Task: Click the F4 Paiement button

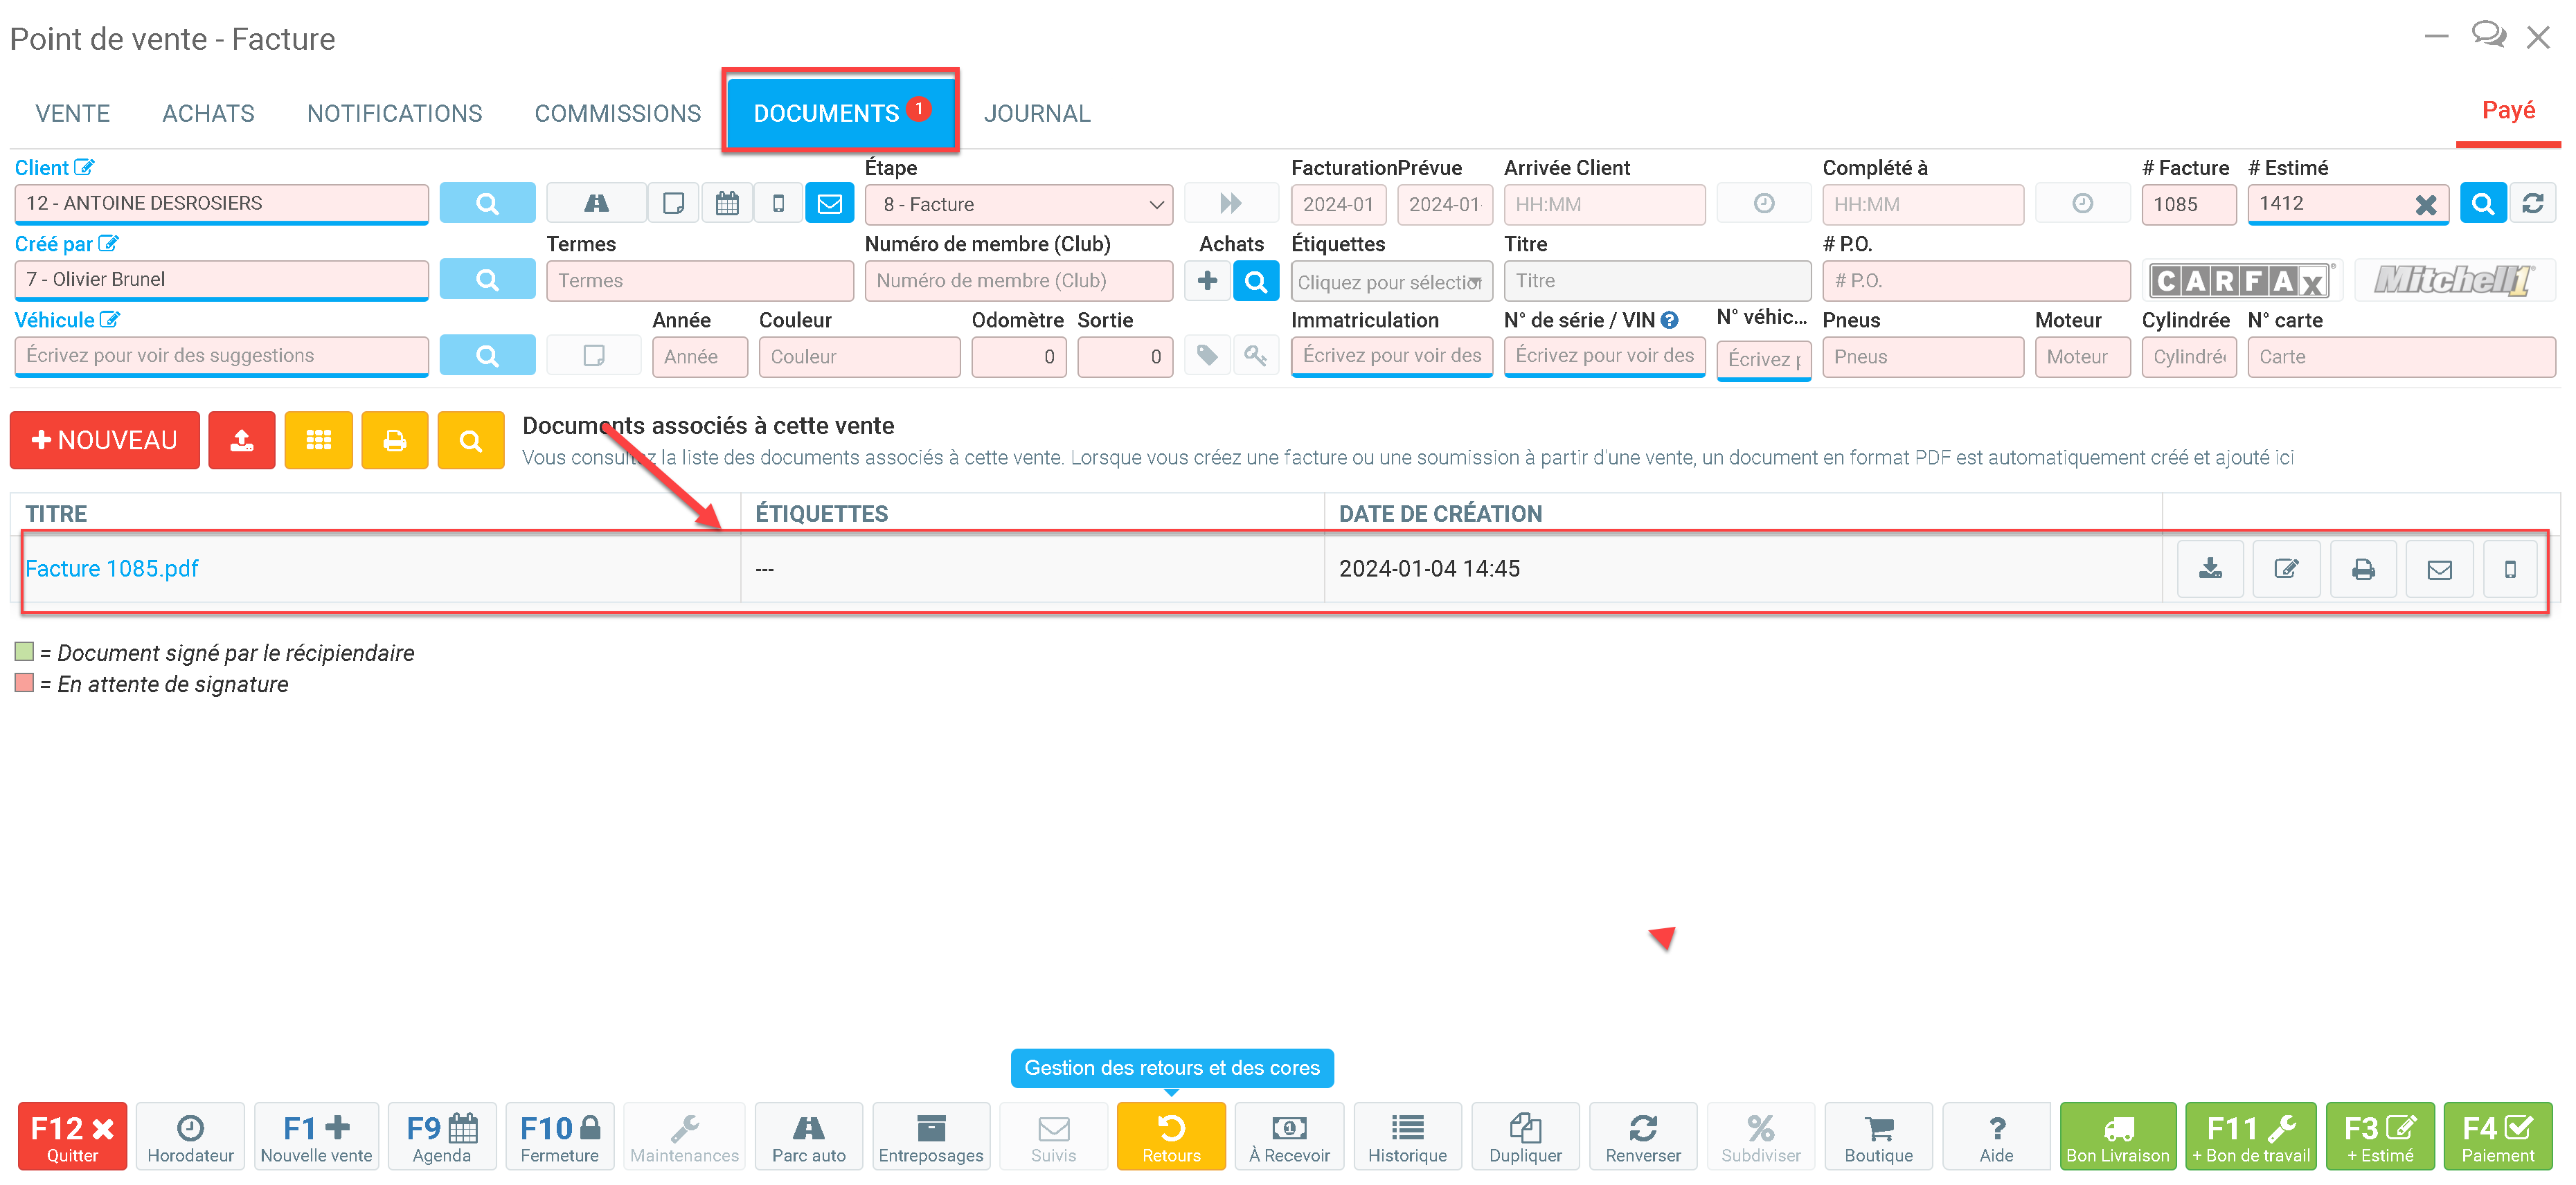Action: pos(2497,1137)
